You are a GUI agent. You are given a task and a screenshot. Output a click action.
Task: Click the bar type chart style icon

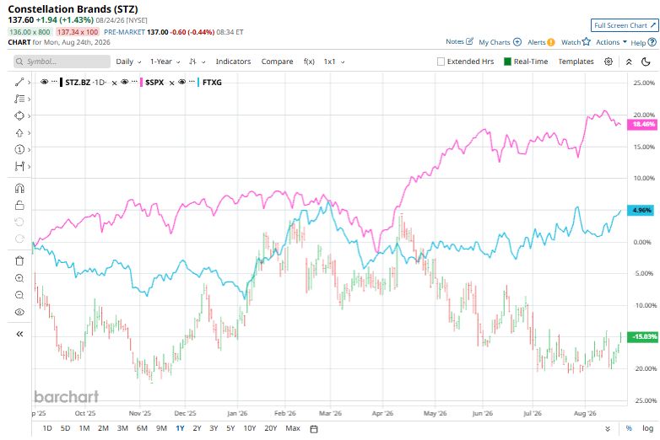[192, 62]
